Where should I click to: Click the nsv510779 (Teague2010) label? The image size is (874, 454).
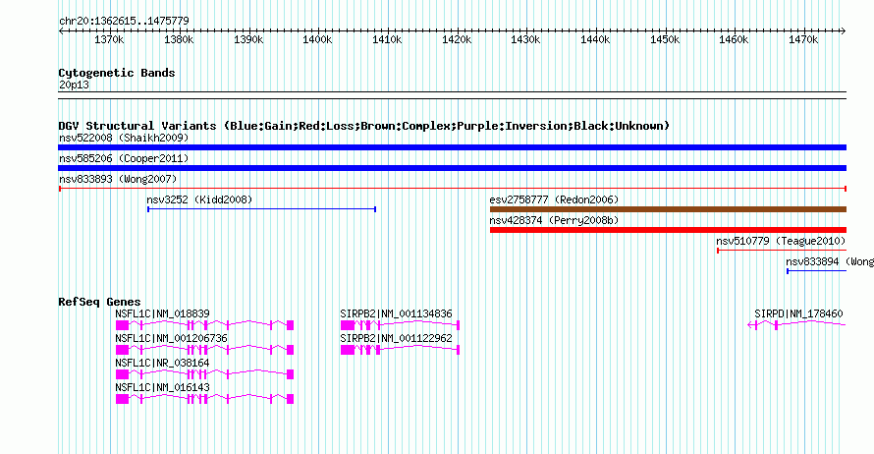tap(781, 241)
